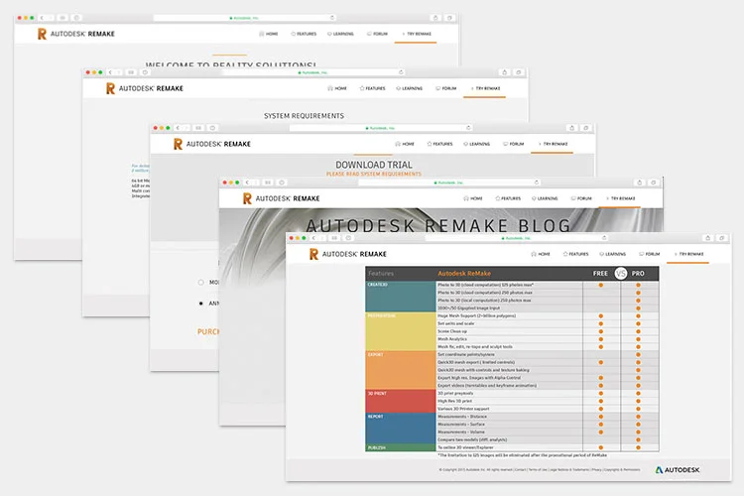Click share icon in the rearmost Welcome window
This screenshot has width=744, height=496.
pyautogui.click(x=435, y=18)
